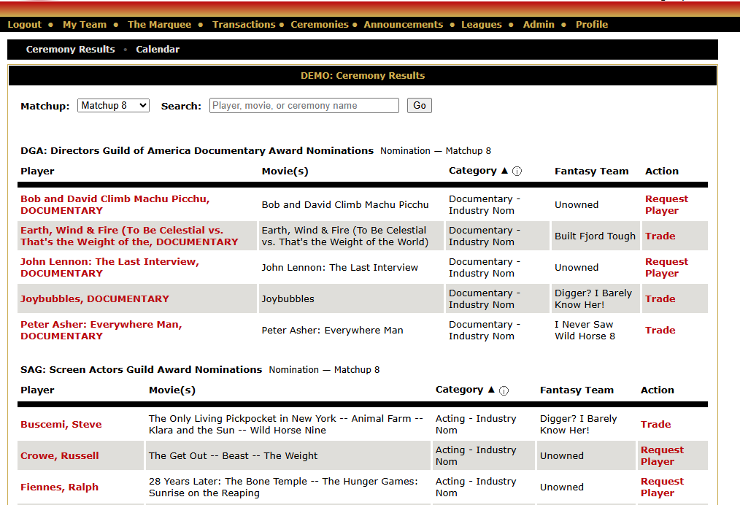Open My Team menu item

tap(85, 25)
